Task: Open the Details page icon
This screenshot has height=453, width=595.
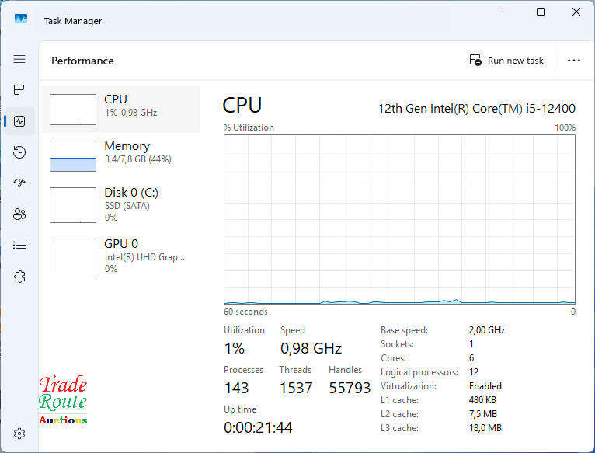Action: (x=19, y=245)
